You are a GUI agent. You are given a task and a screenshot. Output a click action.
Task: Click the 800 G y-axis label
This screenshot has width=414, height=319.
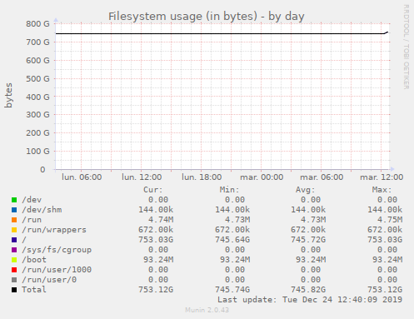[x=37, y=24]
